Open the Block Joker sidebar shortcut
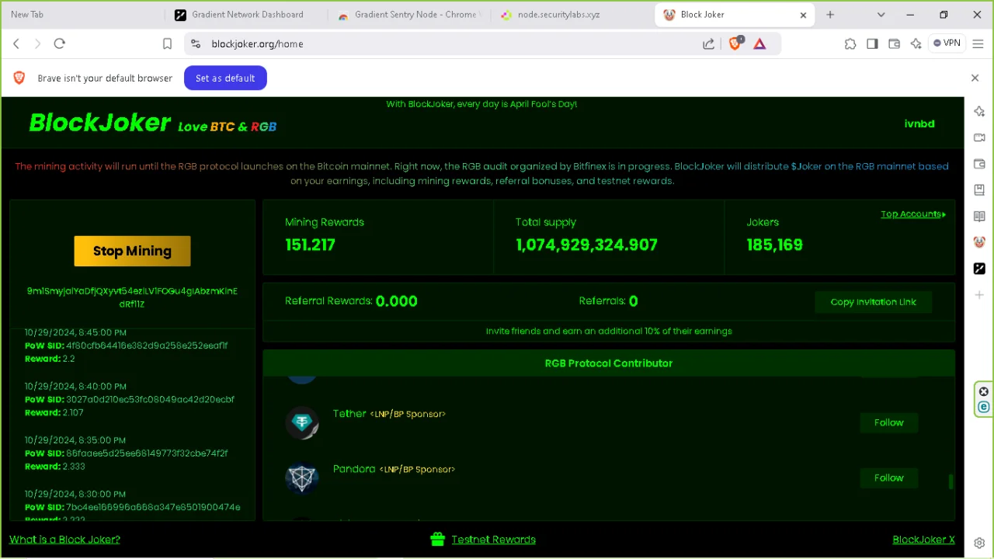Image resolution: width=994 pixels, height=559 pixels. pos(979,242)
